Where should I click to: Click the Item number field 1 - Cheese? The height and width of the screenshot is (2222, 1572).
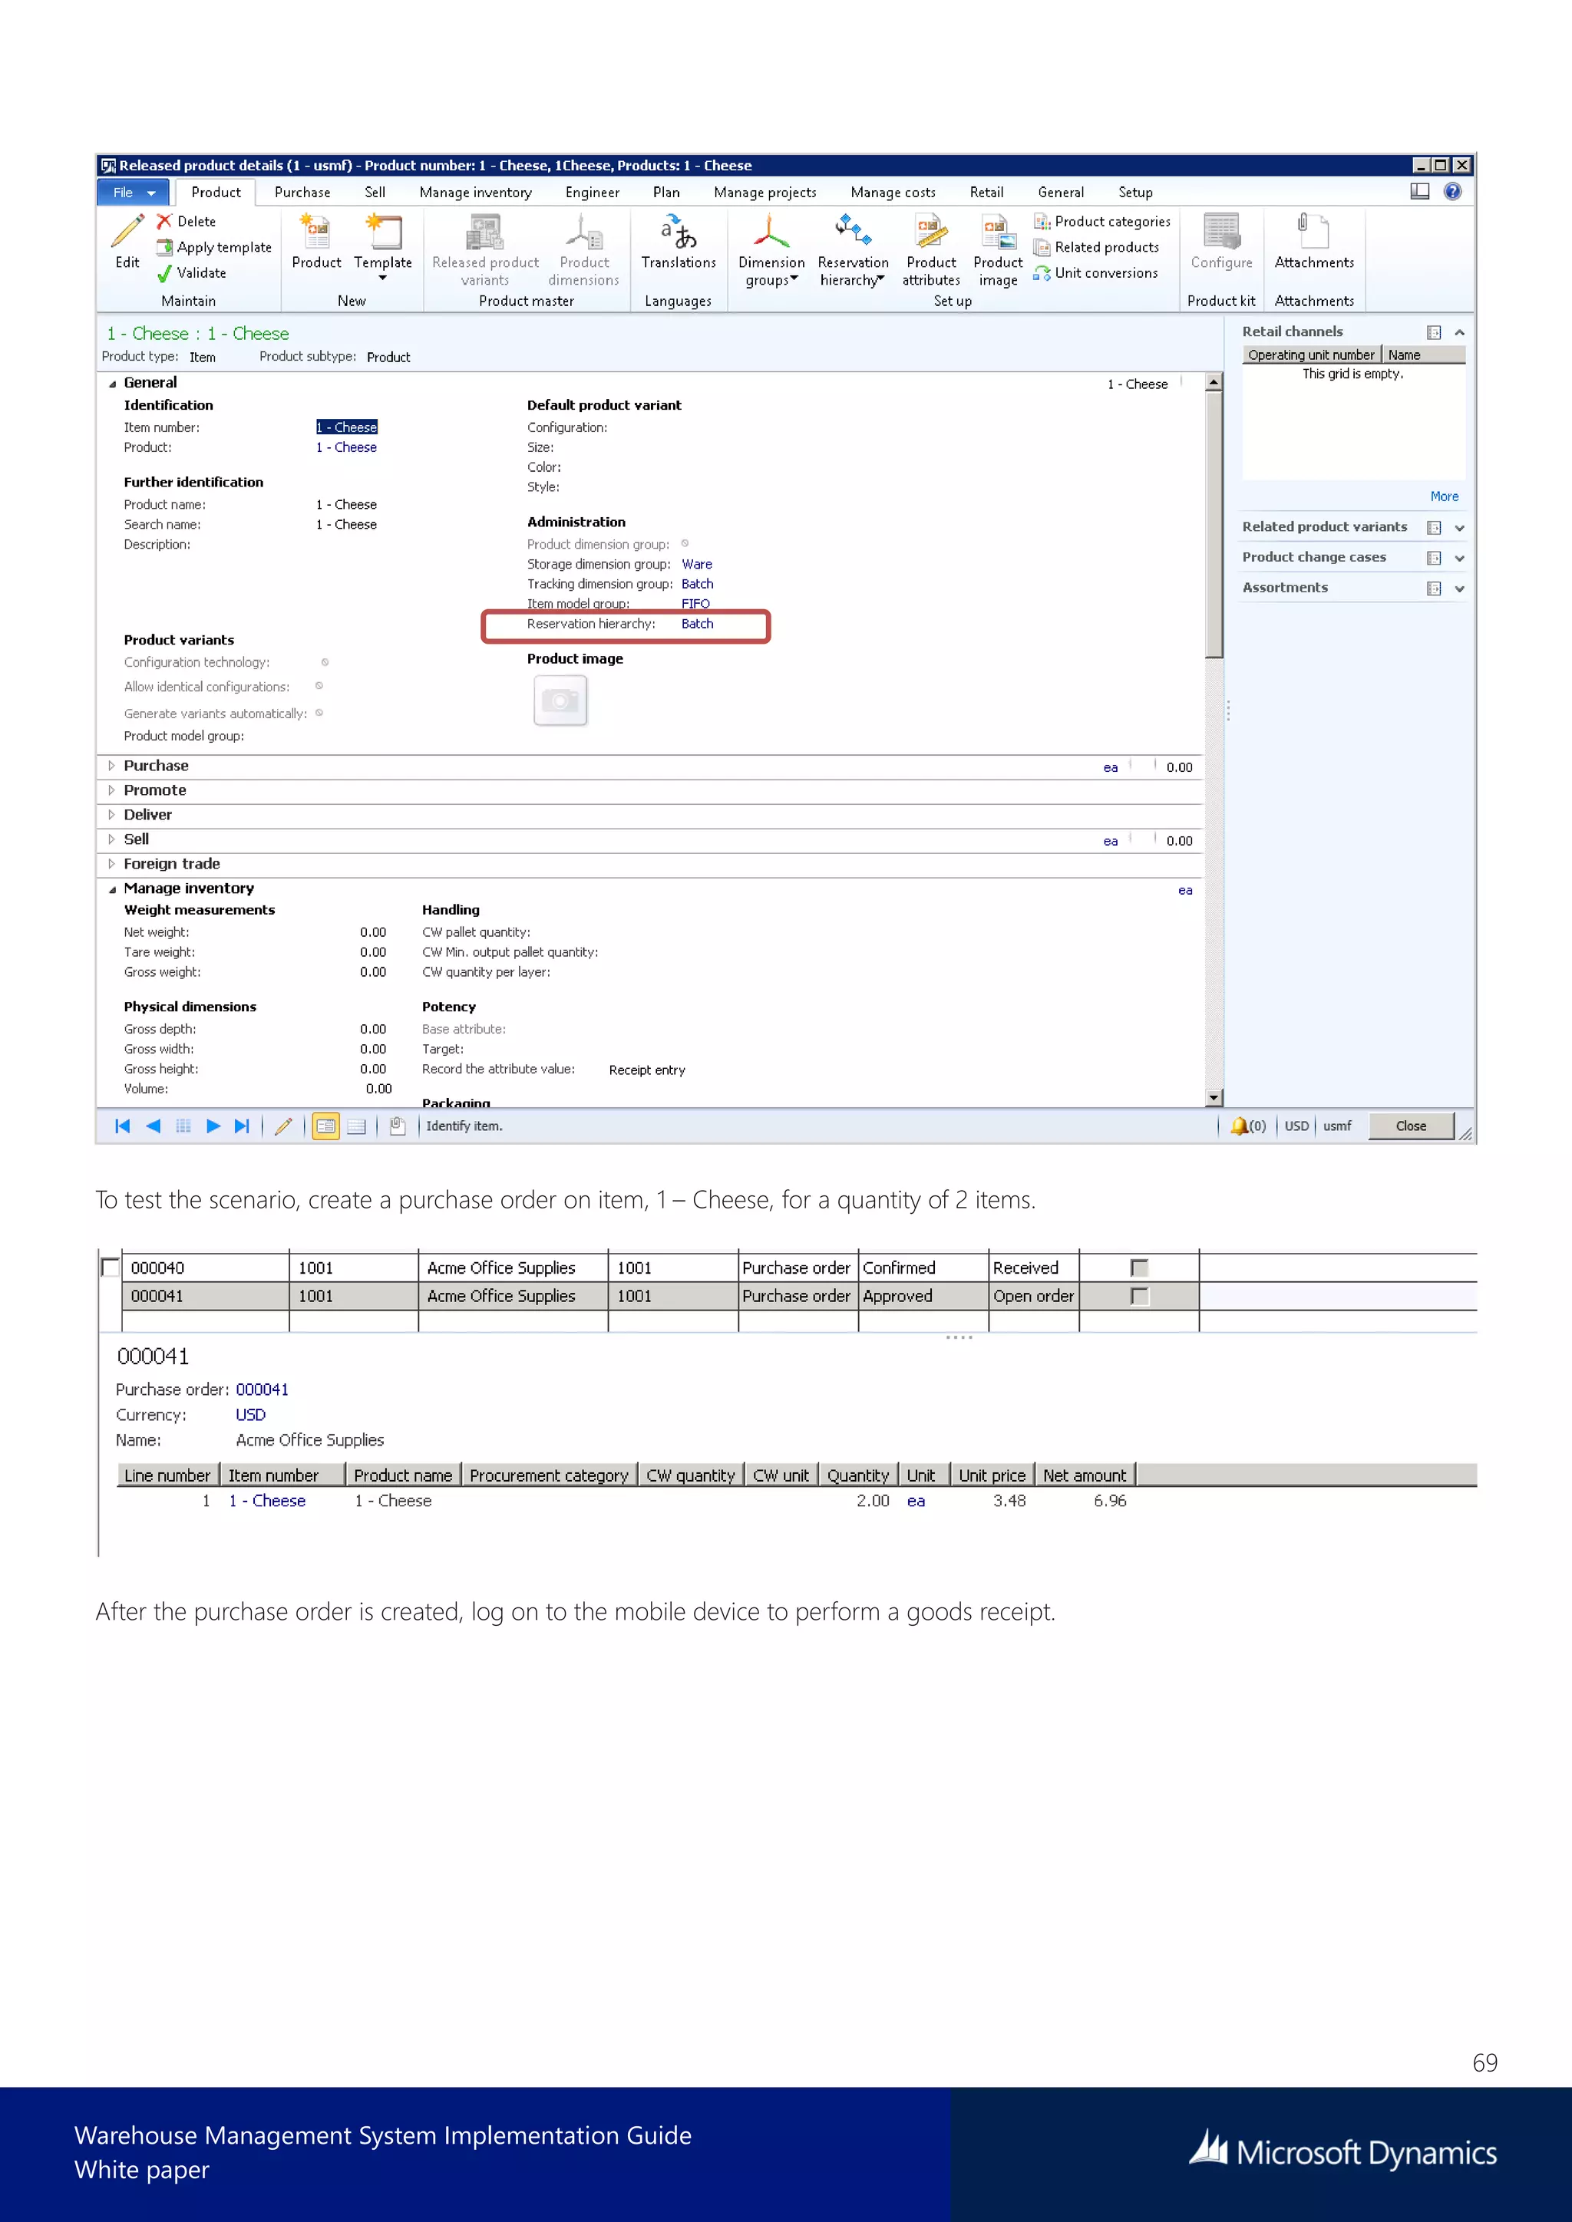[x=346, y=428]
